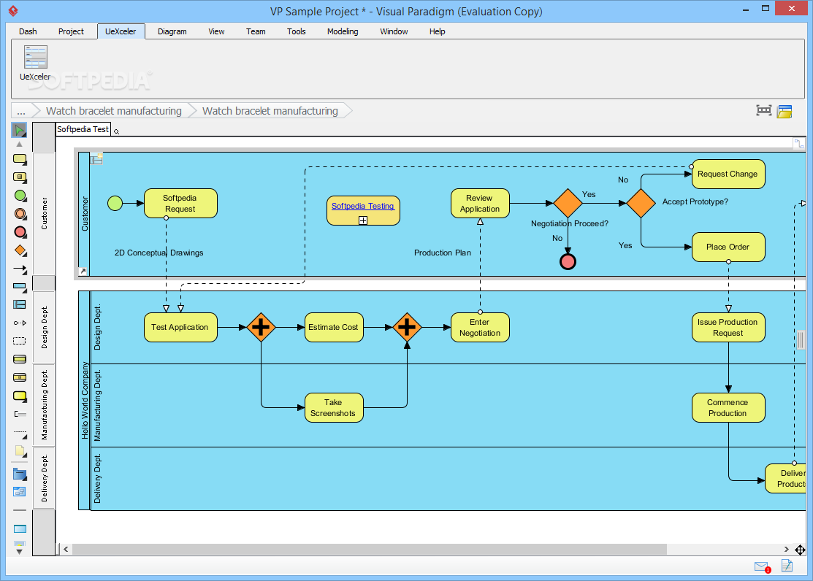Open the View menu
Image resolution: width=813 pixels, height=581 pixels.
[216, 31]
